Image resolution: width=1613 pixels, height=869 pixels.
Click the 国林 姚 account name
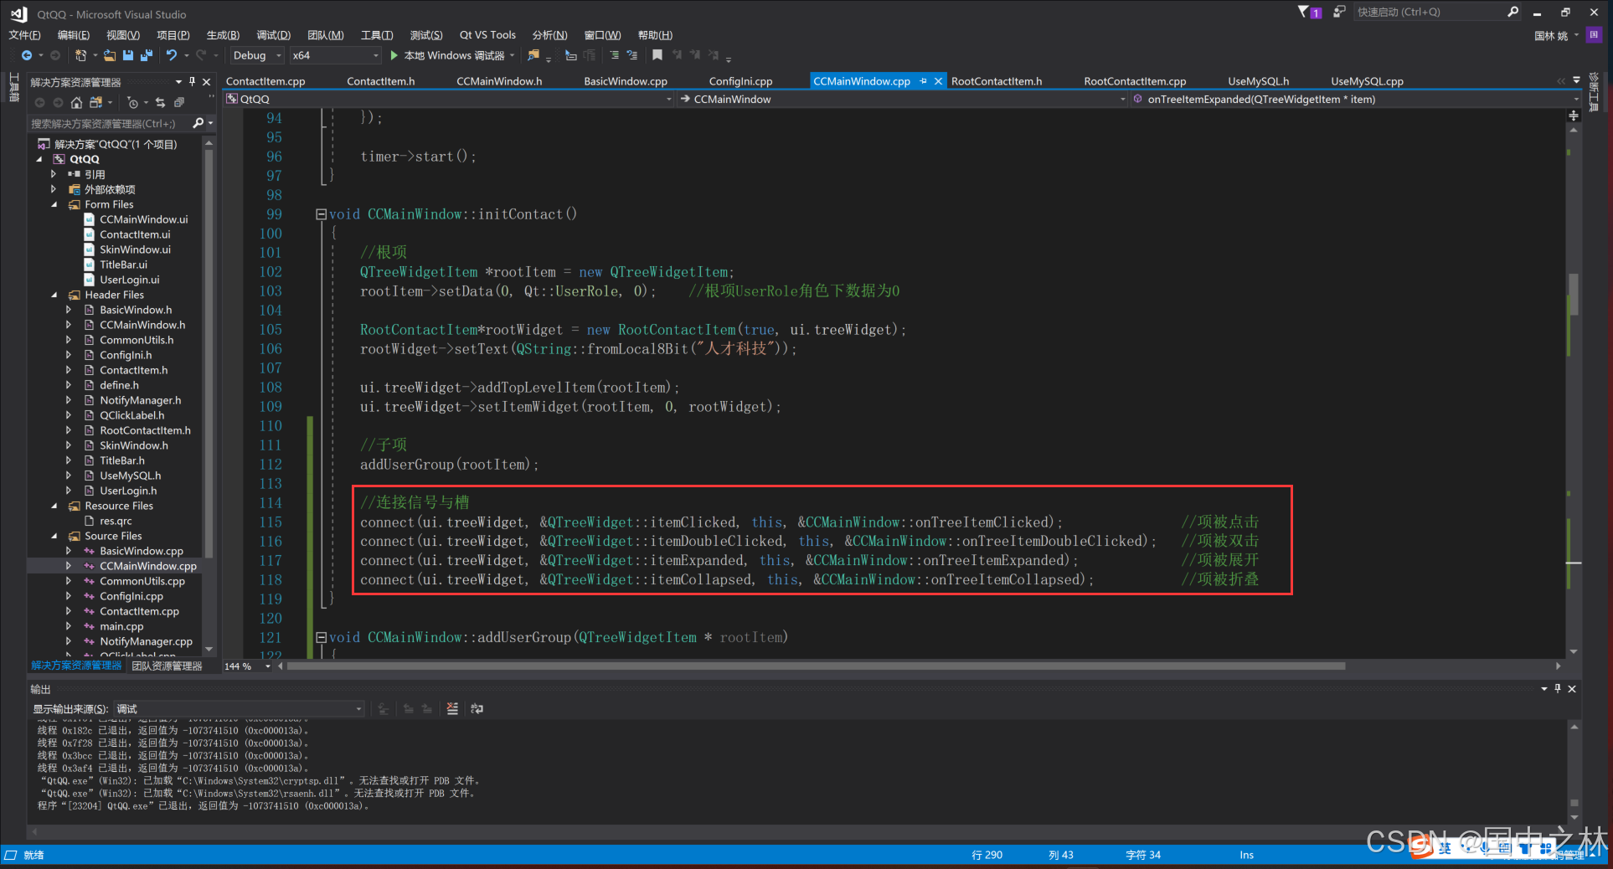(x=1551, y=35)
